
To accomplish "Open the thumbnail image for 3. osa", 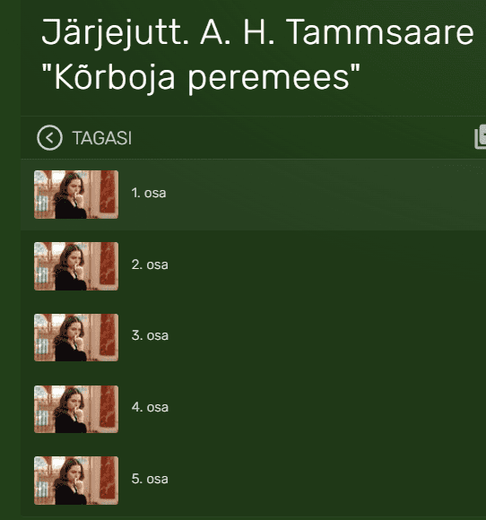I will pyautogui.click(x=76, y=338).
